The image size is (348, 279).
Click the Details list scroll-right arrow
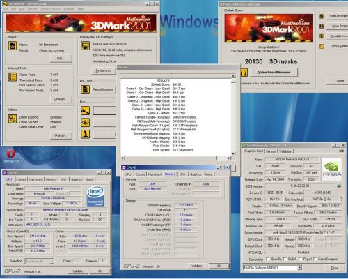(229, 158)
